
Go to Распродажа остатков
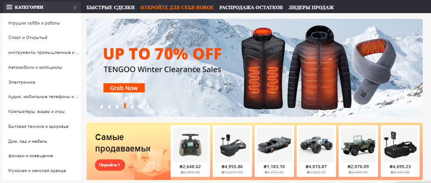pos(251,7)
